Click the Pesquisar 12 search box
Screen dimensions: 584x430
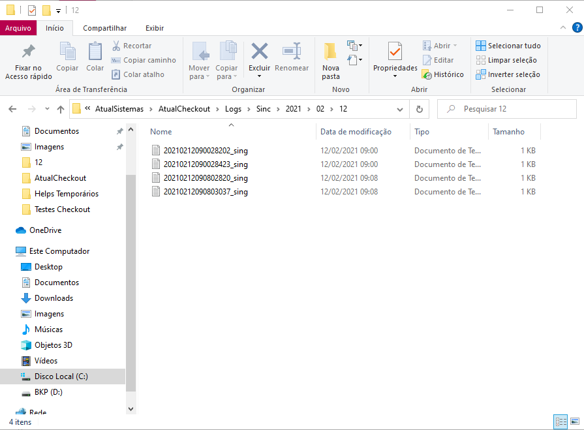(506, 109)
